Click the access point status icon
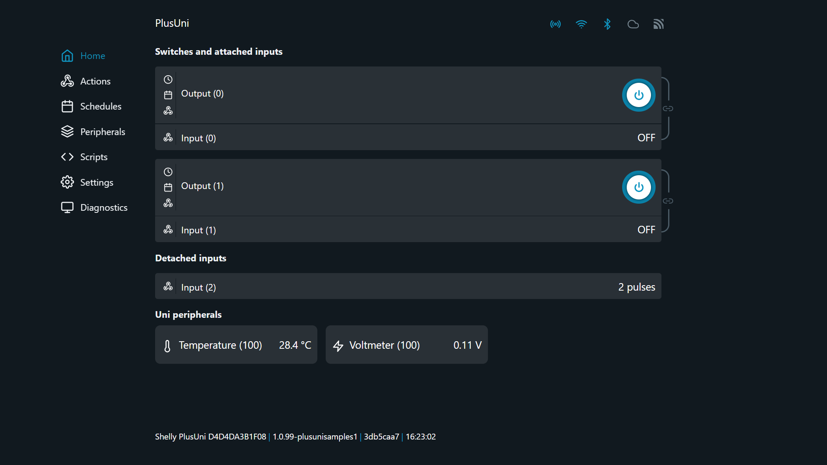Screen dimensions: 827x465 point(555,24)
